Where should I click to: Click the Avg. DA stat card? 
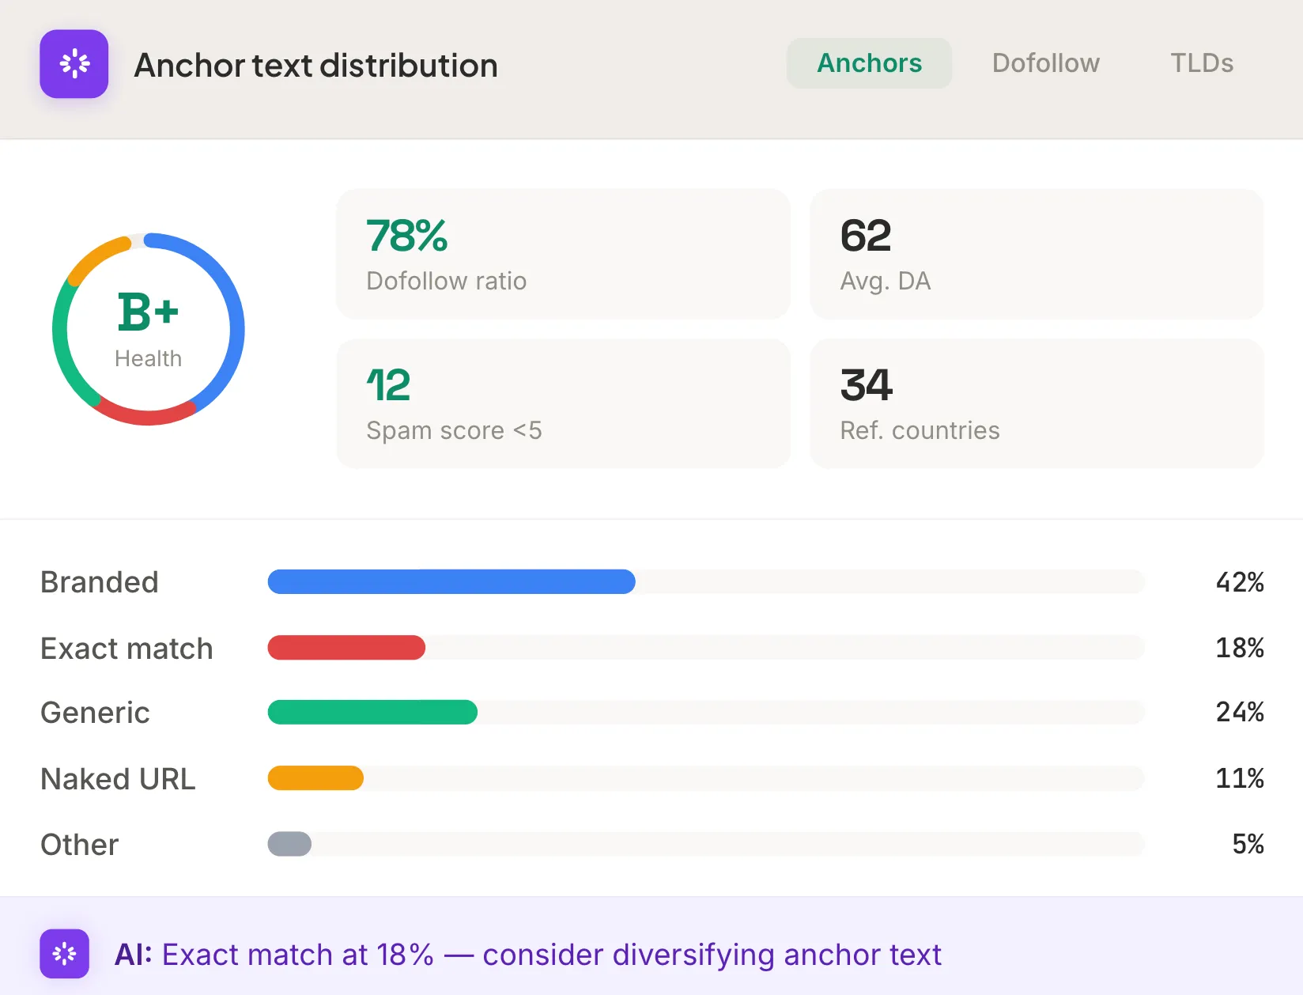point(1037,253)
